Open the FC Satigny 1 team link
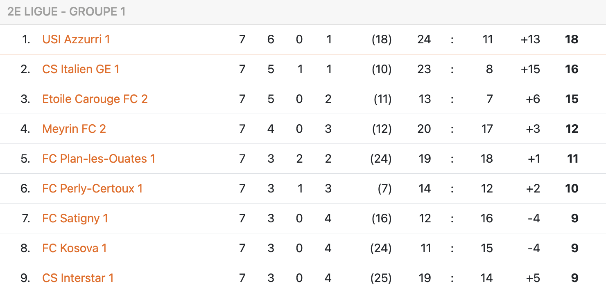This screenshot has height=291, width=606. pos(75,219)
